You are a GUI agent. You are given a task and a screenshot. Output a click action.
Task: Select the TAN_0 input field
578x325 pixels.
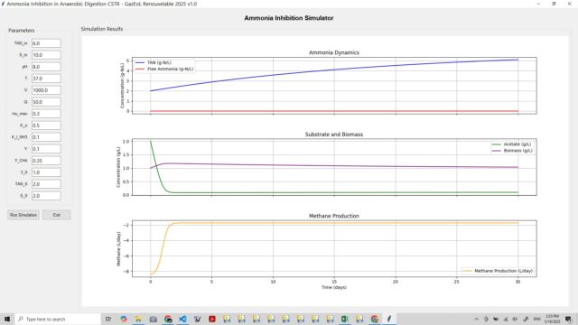point(46,184)
